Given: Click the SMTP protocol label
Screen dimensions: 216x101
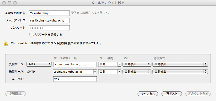Looking at the screenshot, I should (31, 72).
